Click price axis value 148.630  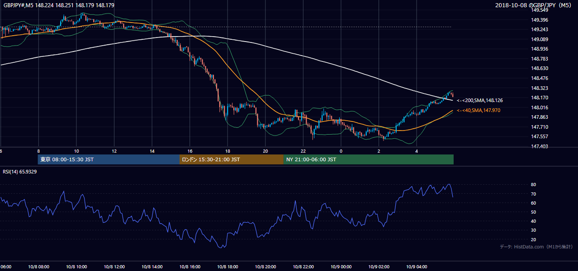coord(540,69)
